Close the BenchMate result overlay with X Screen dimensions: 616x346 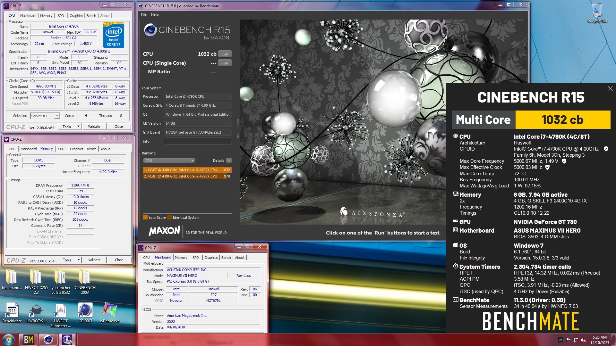(610, 88)
